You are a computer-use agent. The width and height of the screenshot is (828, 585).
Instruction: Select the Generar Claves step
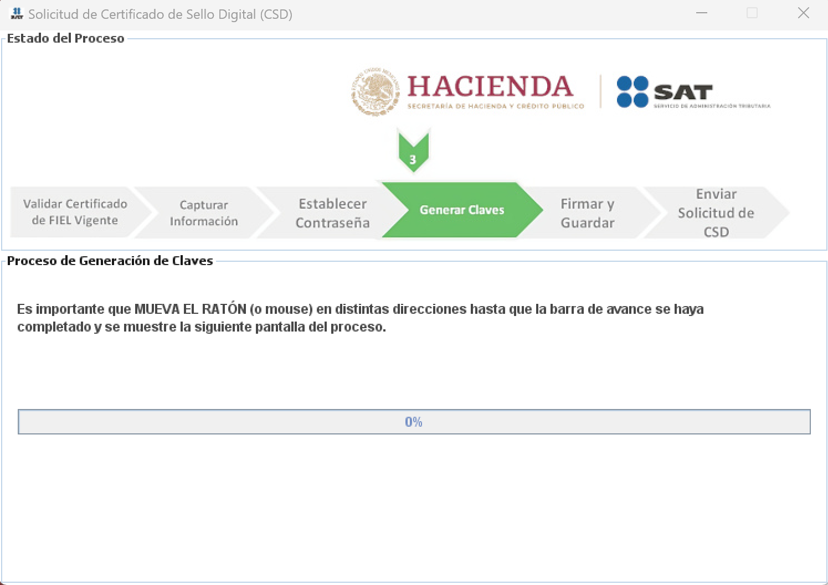(462, 210)
